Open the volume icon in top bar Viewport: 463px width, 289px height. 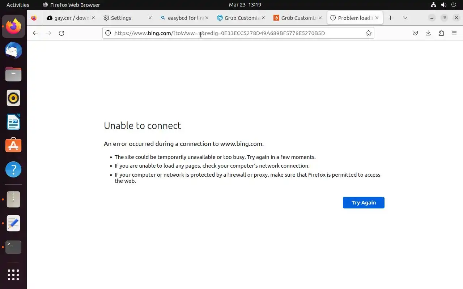click(x=443, y=5)
